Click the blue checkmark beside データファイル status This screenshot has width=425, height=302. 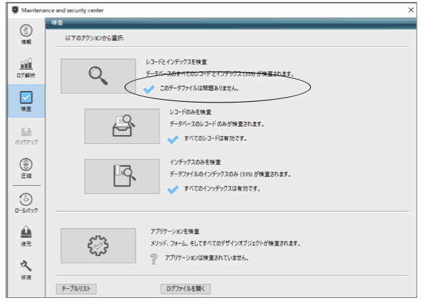[x=149, y=89]
